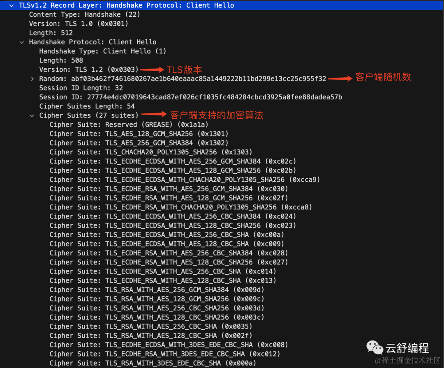Select TLS_RSA_WITH_3DES_EDE_CBC_SHA (0x000a) row
This screenshot has width=444, height=368.
153,363
